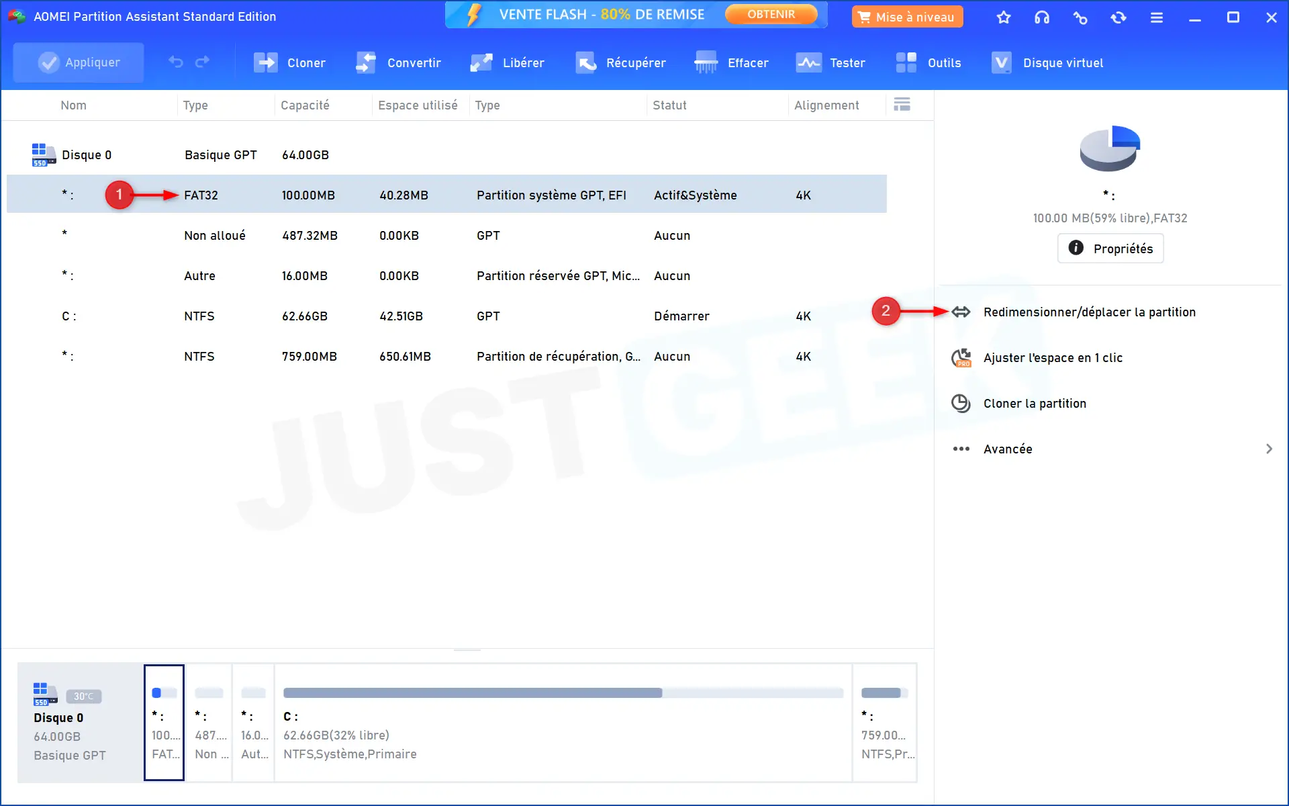
Task: Select the Autre 16.00MB reserved partition row
Action: point(446,275)
